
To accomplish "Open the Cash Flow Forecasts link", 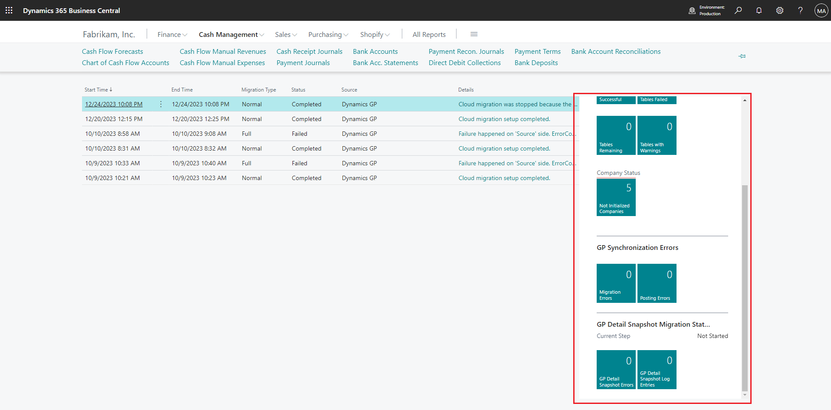I will [112, 51].
